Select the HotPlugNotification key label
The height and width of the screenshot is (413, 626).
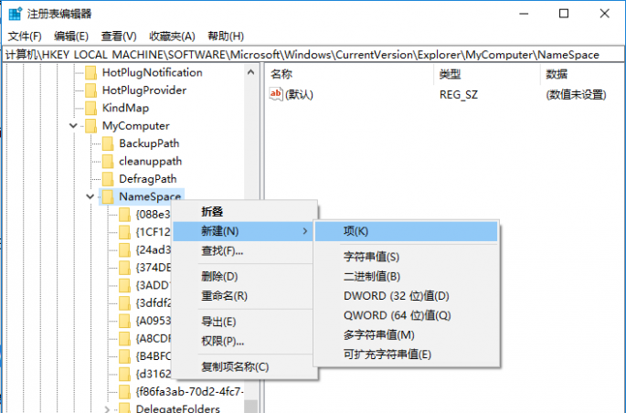point(153,72)
